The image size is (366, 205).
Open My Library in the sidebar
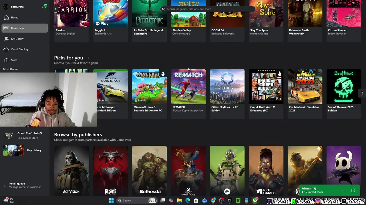(25, 39)
